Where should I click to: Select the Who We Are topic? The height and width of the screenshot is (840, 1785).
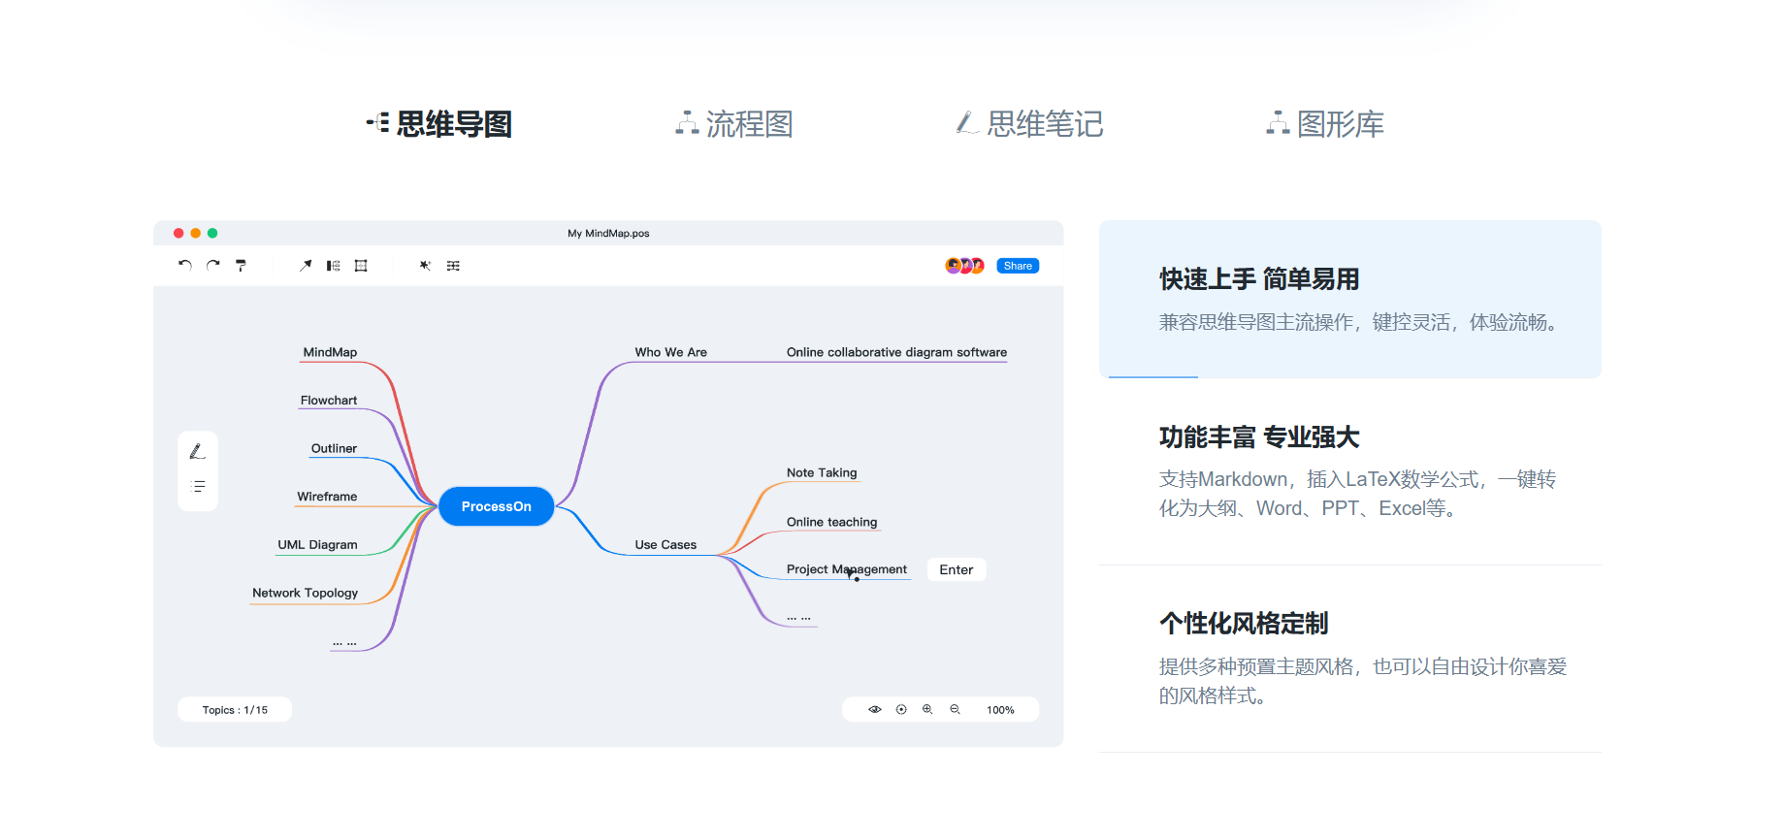pos(670,352)
